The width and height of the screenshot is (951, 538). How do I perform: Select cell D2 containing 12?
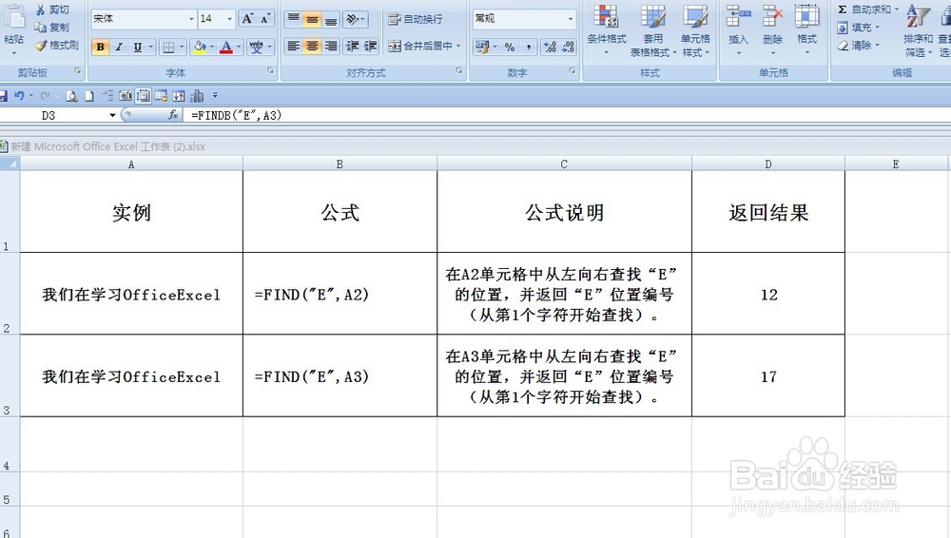[x=768, y=294]
